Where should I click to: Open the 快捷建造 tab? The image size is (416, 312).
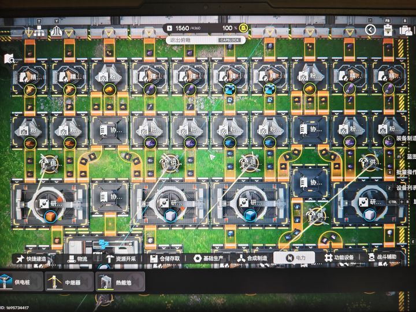click(32, 259)
